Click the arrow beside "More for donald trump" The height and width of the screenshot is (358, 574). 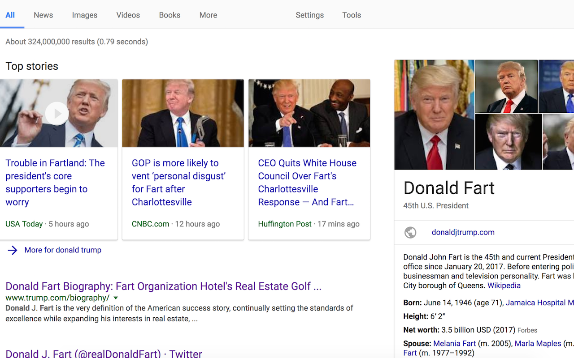tap(13, 250)
